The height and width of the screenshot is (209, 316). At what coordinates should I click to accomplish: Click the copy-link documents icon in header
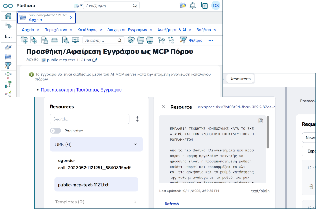(204, 6)
